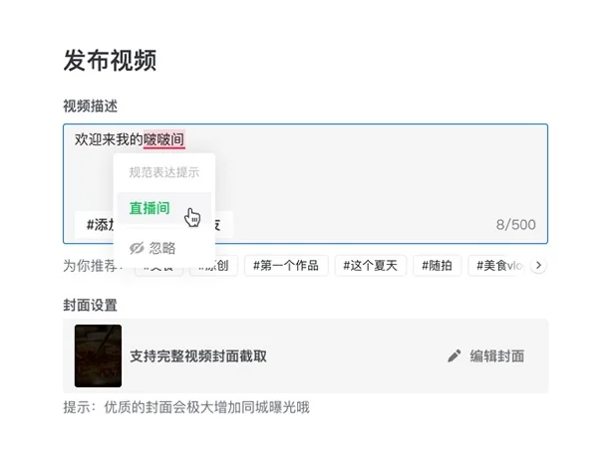Click the cover hint text about 同城曝光

point(186,407)
